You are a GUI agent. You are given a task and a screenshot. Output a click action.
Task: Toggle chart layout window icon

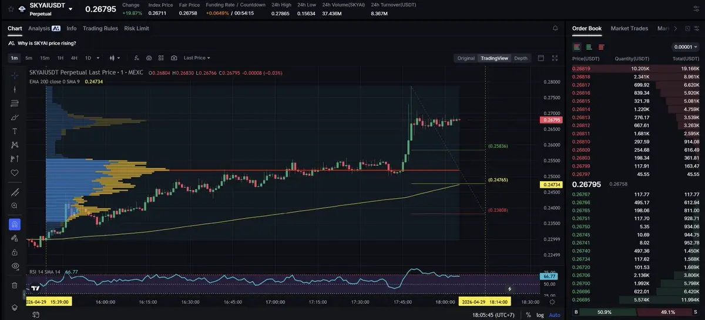tap(541, 58)
